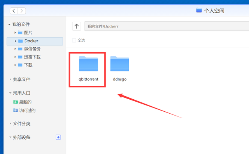
Task: Go forward with the right arrow button
Action: coord(22,11)
